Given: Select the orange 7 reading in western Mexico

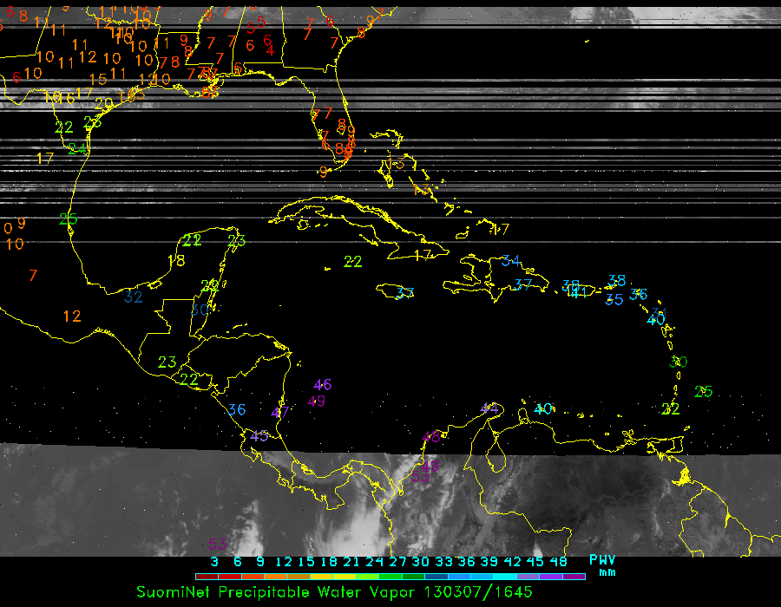Looking at the screenshot, I should coord(33,275).
